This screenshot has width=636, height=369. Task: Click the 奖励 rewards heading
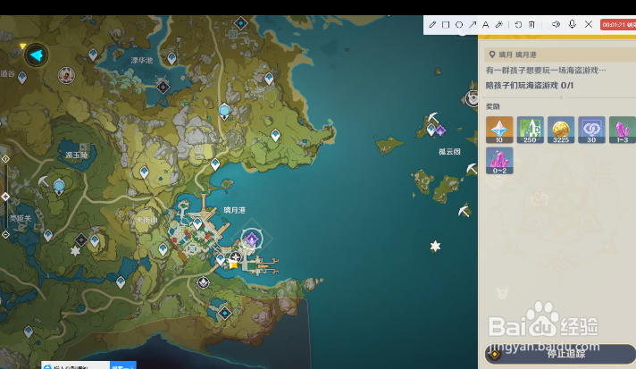point(493,106)
